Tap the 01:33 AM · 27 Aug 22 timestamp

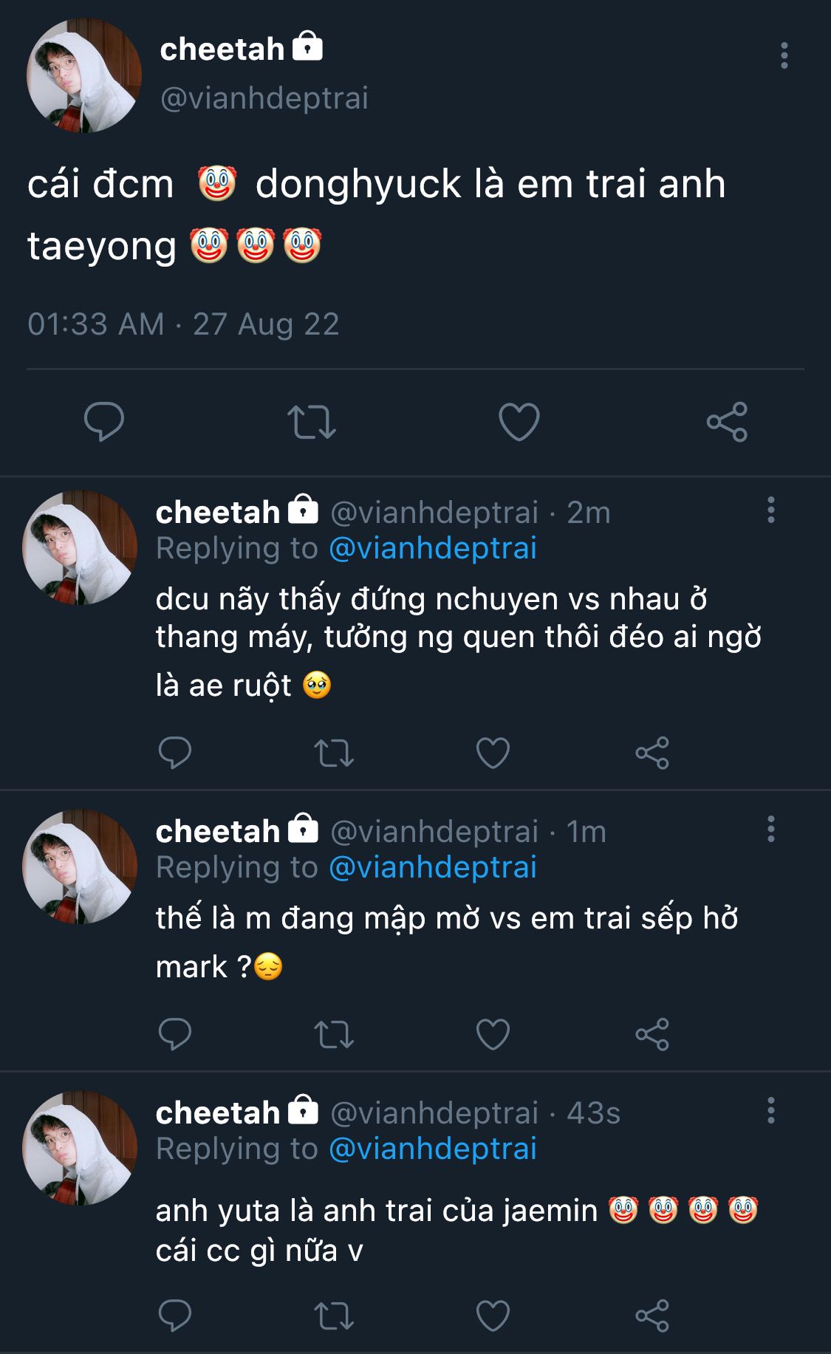183,324
